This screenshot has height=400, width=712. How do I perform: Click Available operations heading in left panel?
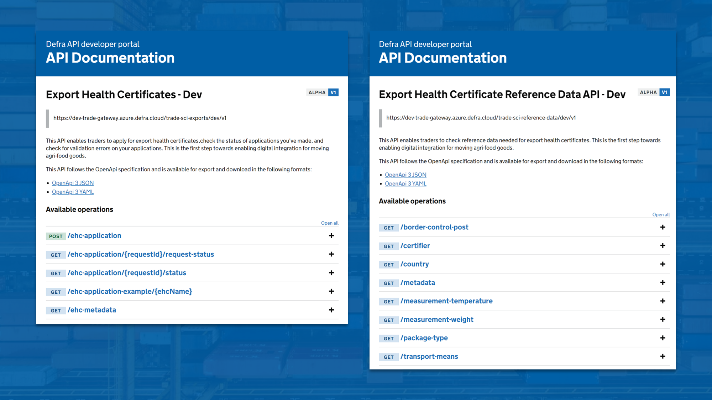click(x=79, y=209)
